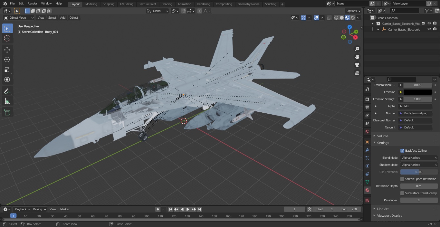Select the Annotate tool
This screenshot has height=227, width=440.
pos(7,91)
